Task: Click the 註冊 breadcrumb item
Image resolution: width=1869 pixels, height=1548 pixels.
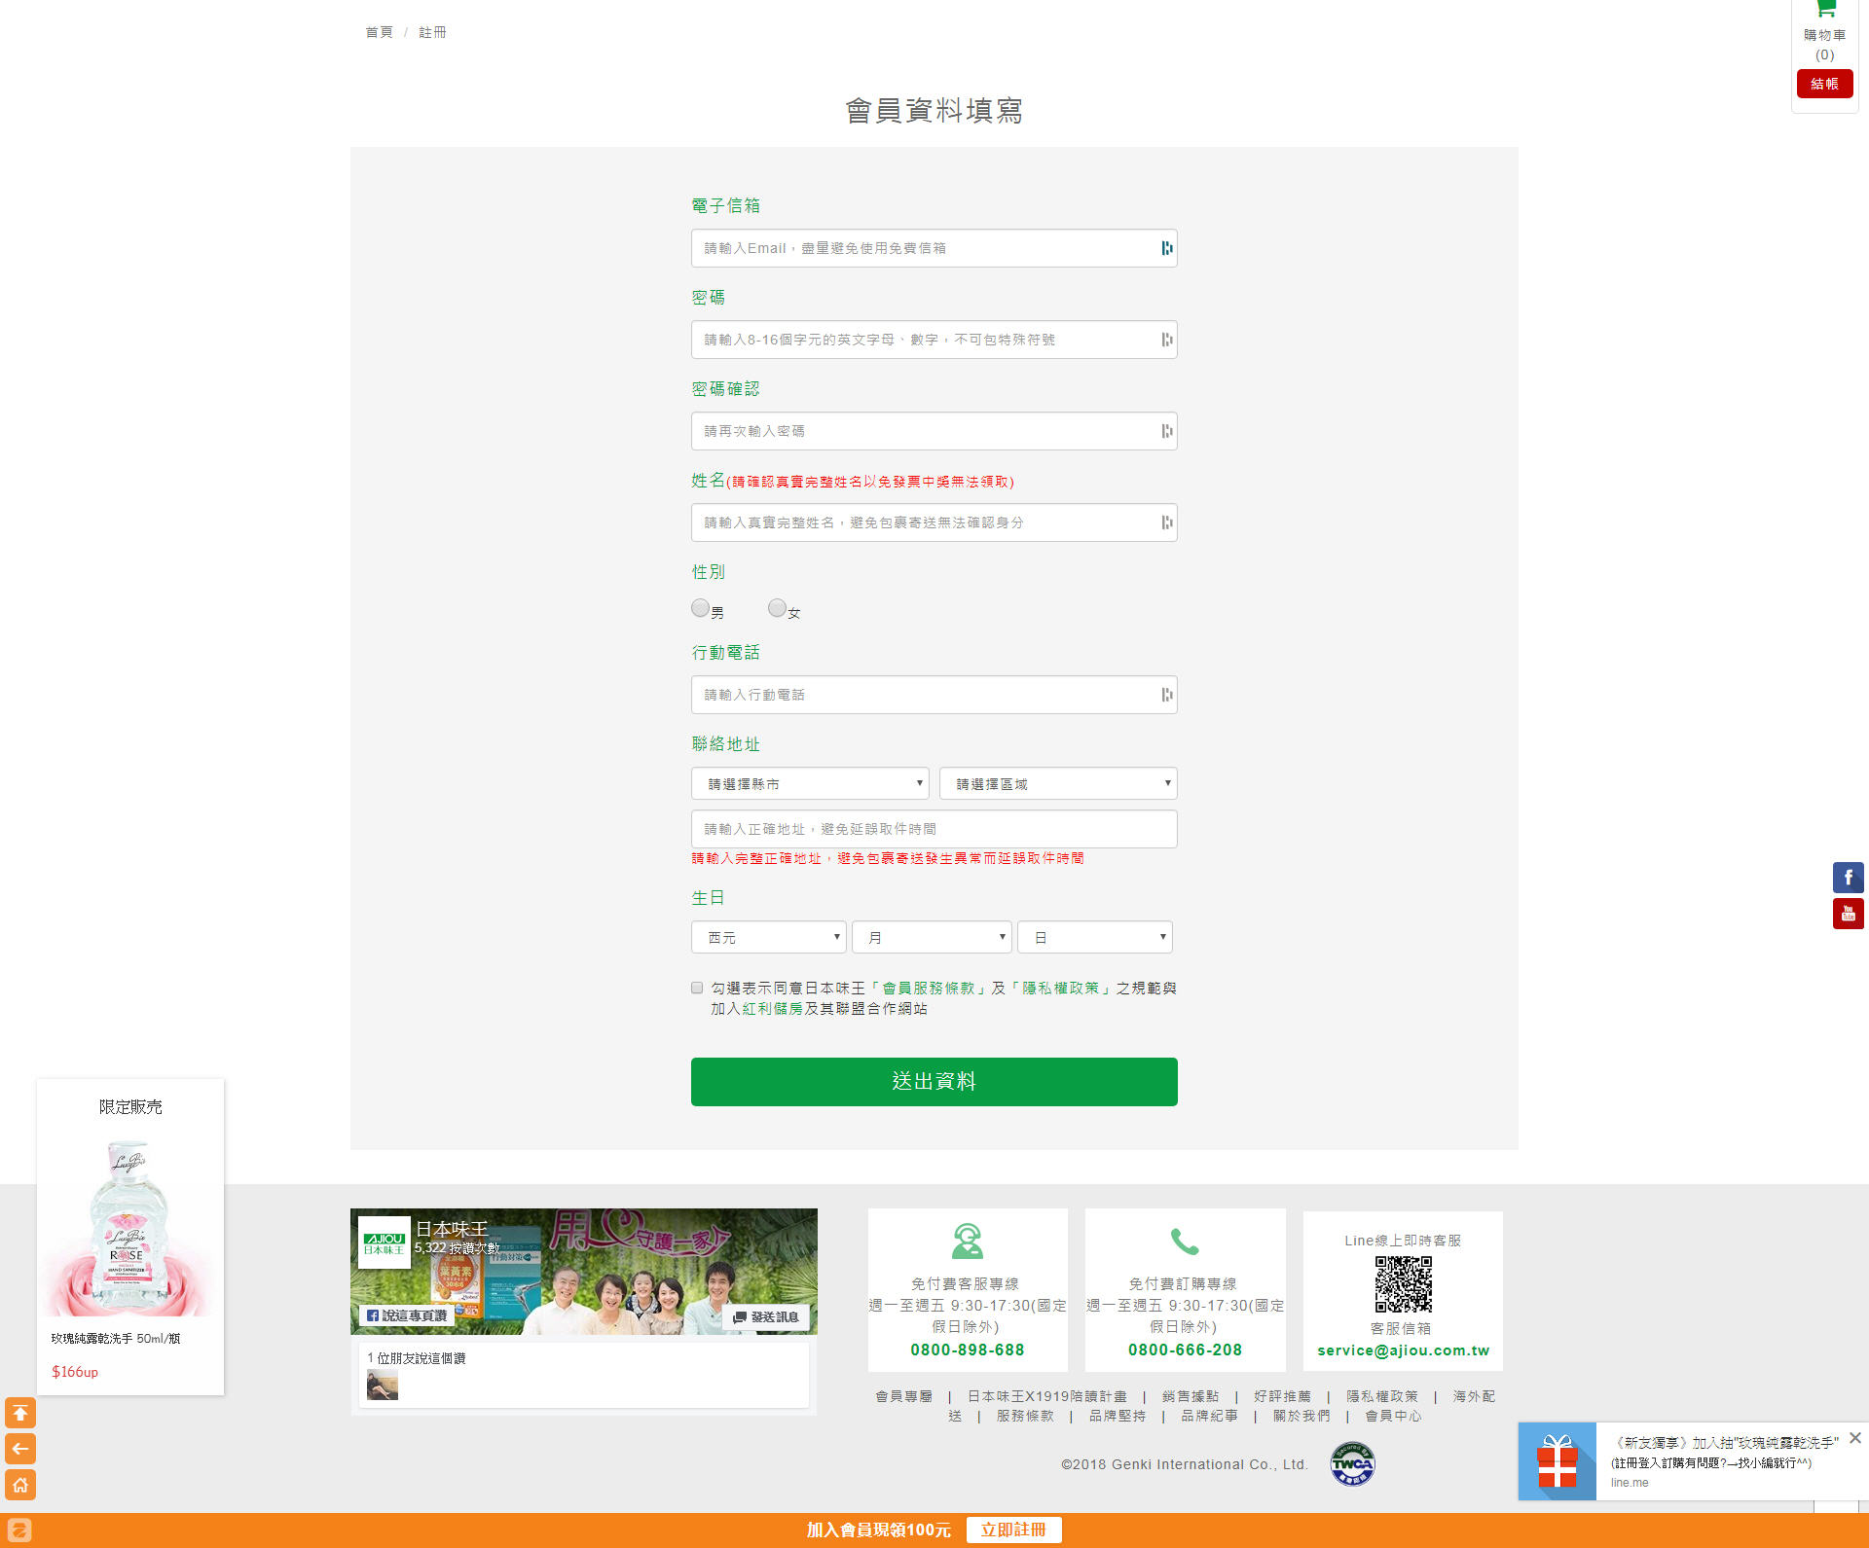Action: click(x=432, y=32)
